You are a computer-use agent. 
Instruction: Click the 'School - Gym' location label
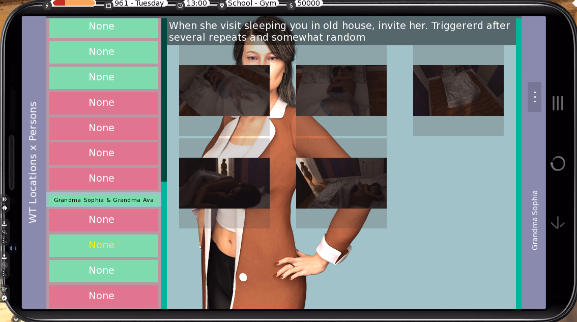[252, 4]
